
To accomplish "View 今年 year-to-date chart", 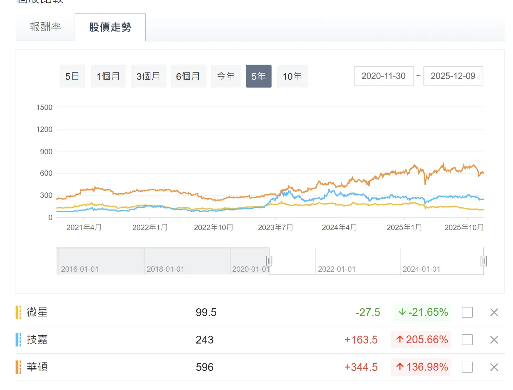I will (226, 76).
